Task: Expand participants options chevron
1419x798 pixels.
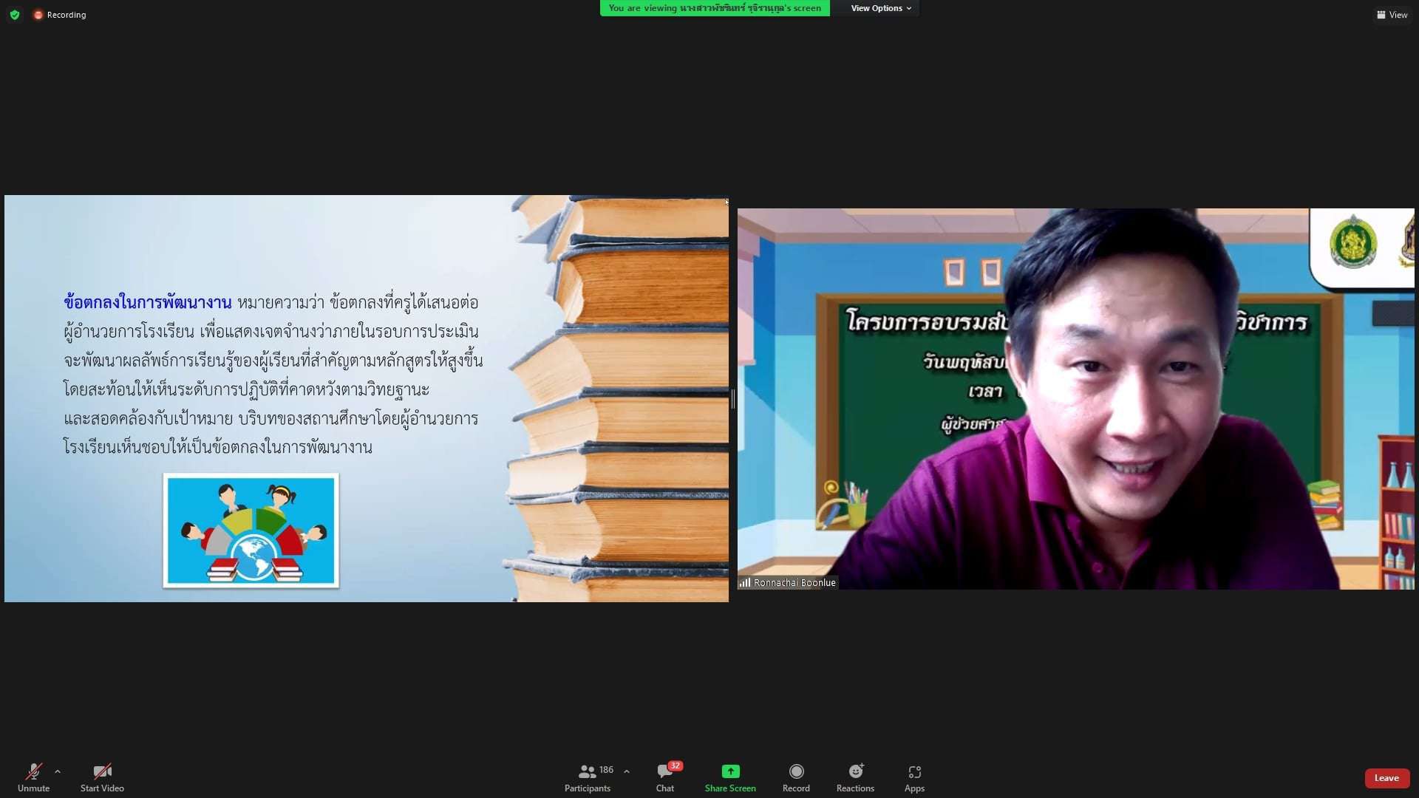Action: [627, 771]
